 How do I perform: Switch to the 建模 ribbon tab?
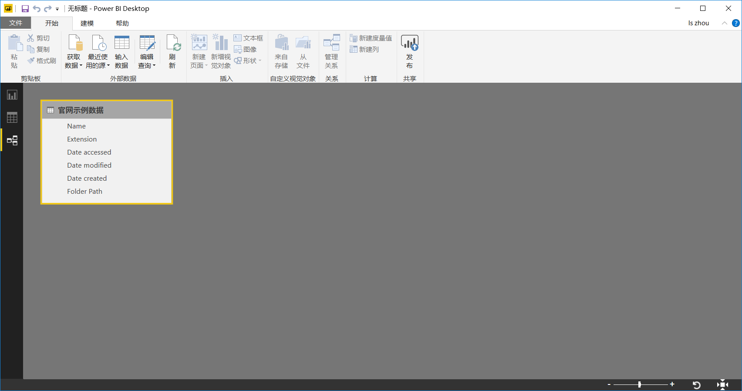coord(87,23)
